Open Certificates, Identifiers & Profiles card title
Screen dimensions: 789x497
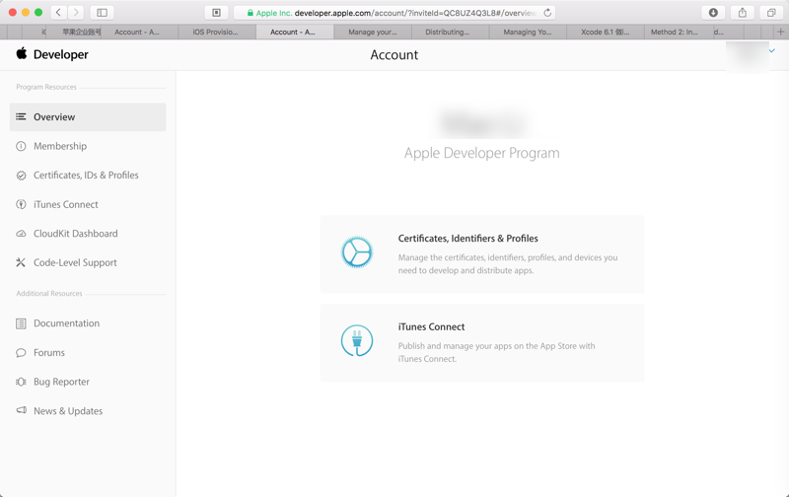pos(467,239)
